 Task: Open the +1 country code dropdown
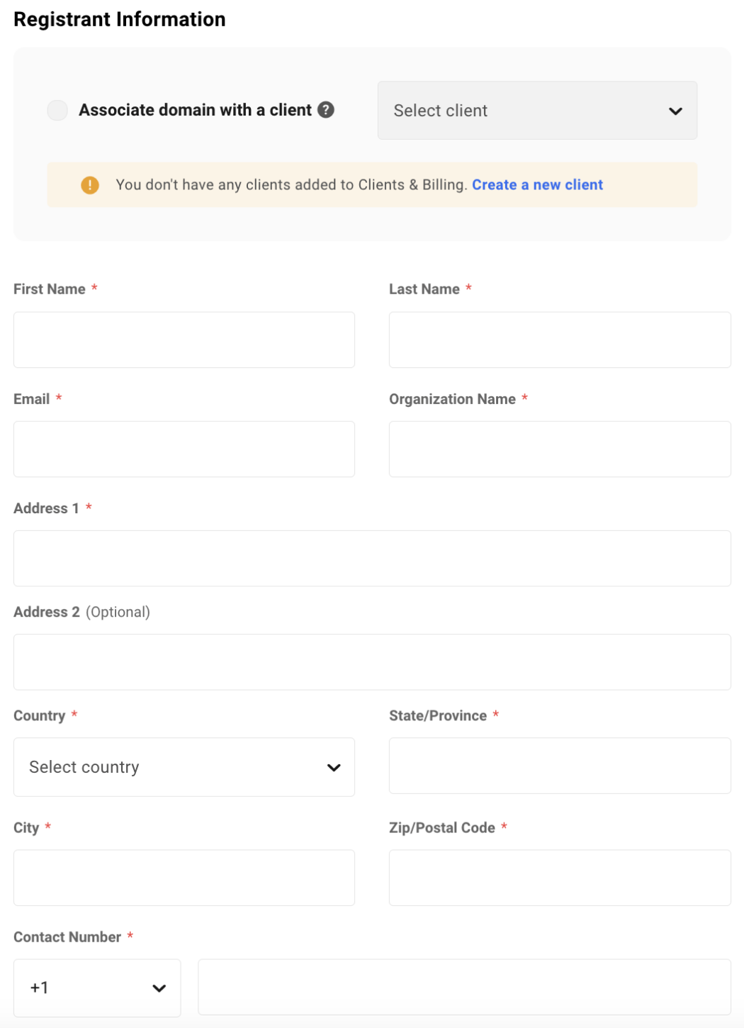97,988
